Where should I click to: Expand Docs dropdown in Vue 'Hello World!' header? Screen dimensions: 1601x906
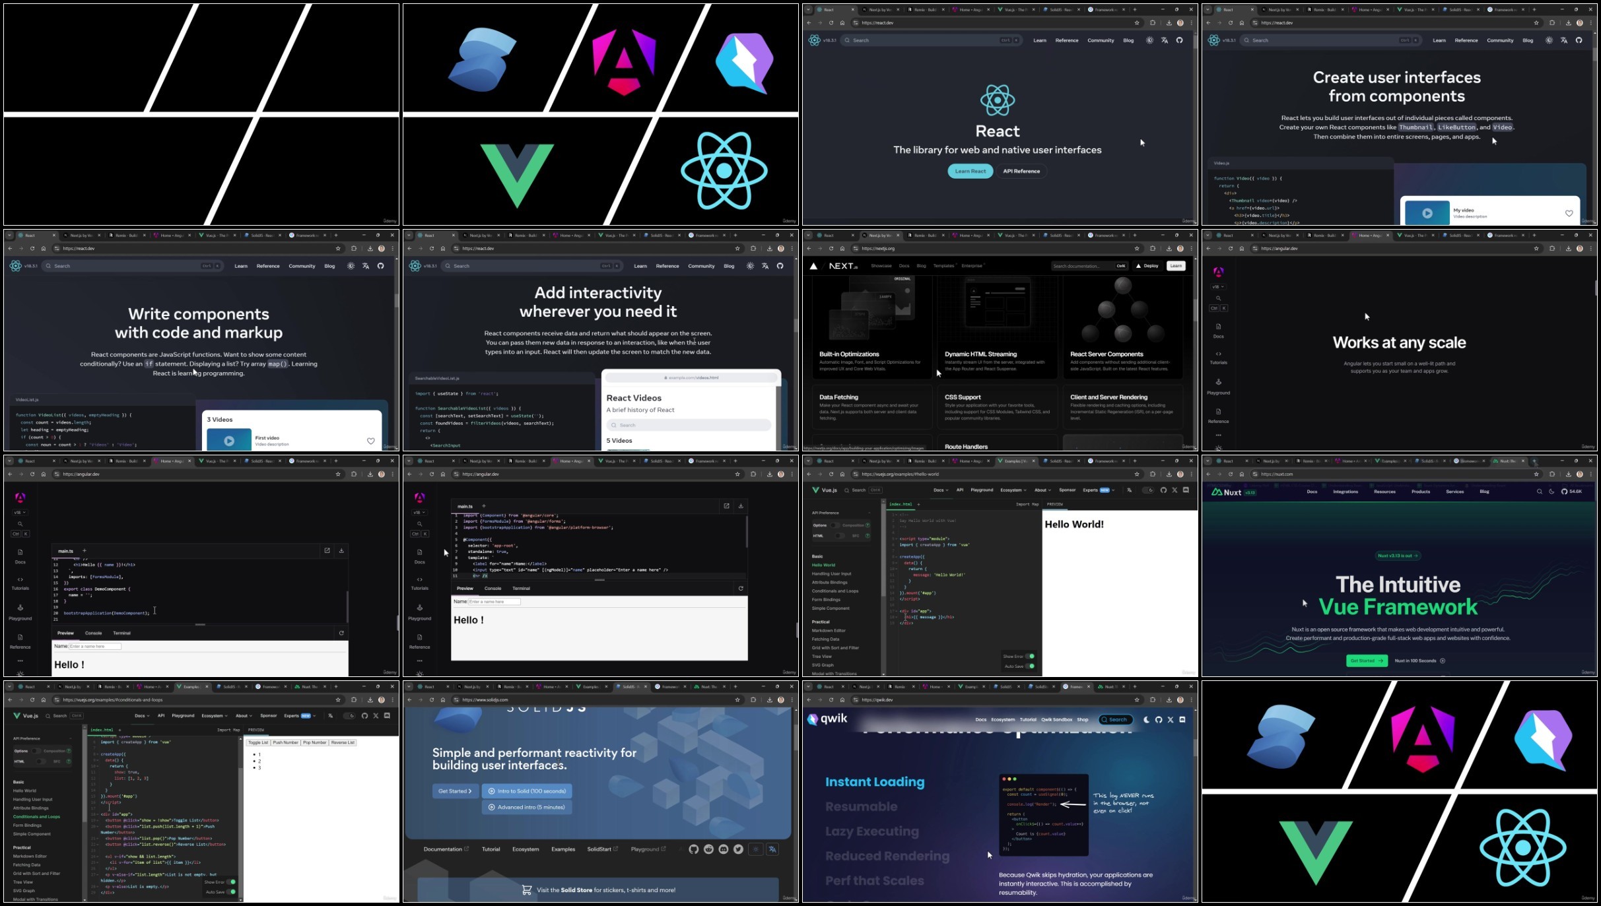[941, 490]
